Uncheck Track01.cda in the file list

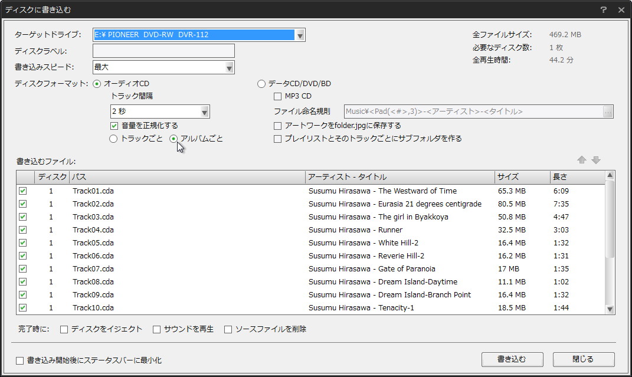coord(22,191)
